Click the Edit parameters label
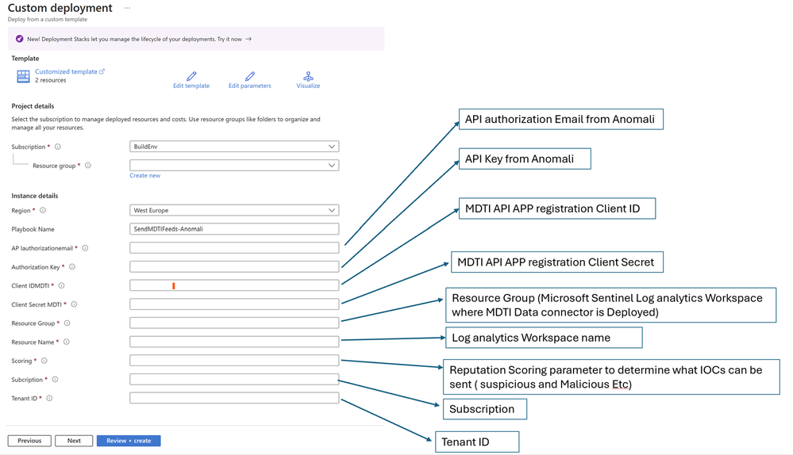This screenshot has height=455, width=793. pyautogui.click(x=250, y=86)
